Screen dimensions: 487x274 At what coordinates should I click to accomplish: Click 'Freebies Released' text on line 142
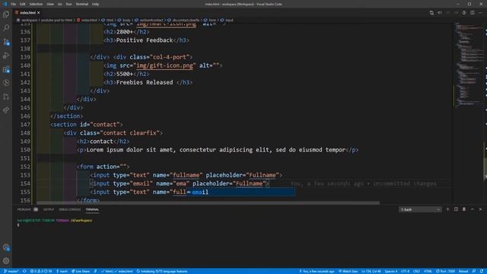(145, 82)
